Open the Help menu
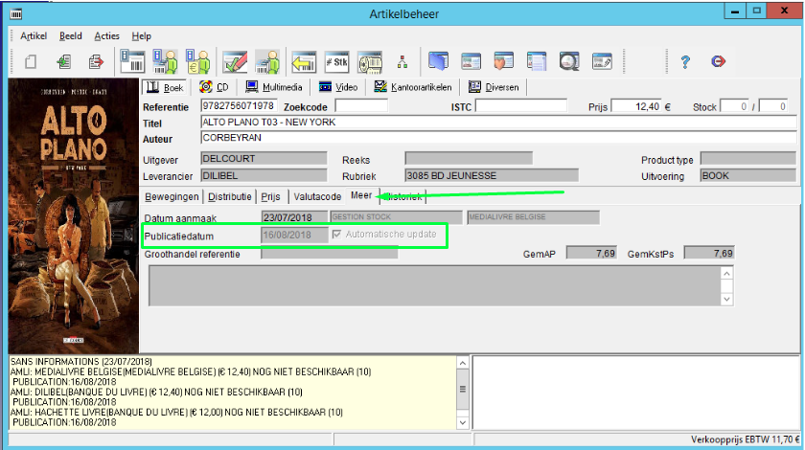 click(141, 36)
